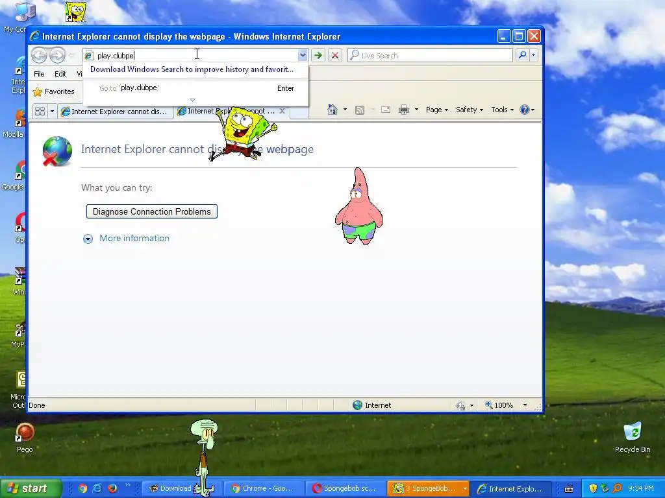Screen dimensions: 665x498
Task: Click the More information link text
Action: point(134,238)
